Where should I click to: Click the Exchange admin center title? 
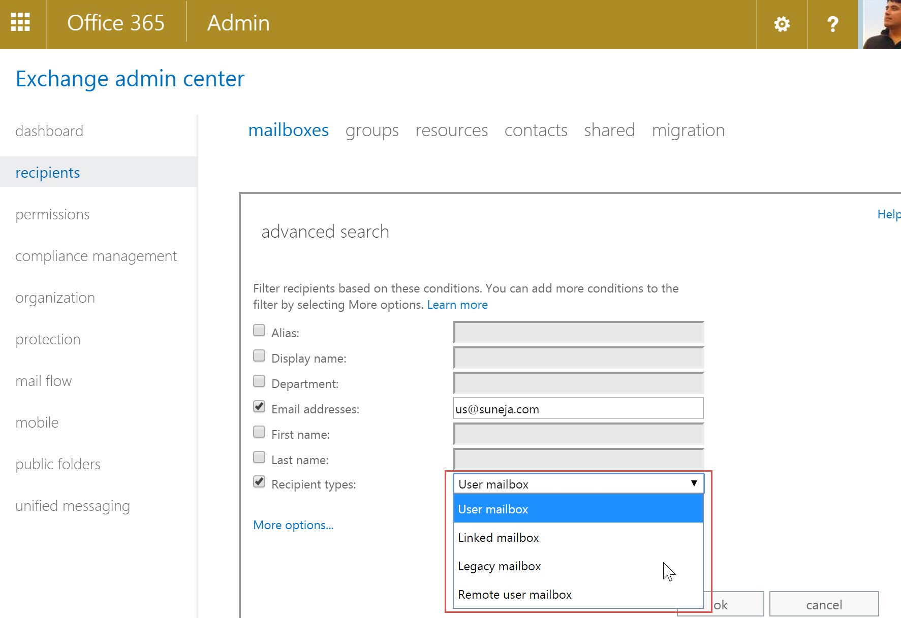coord(130,79)
